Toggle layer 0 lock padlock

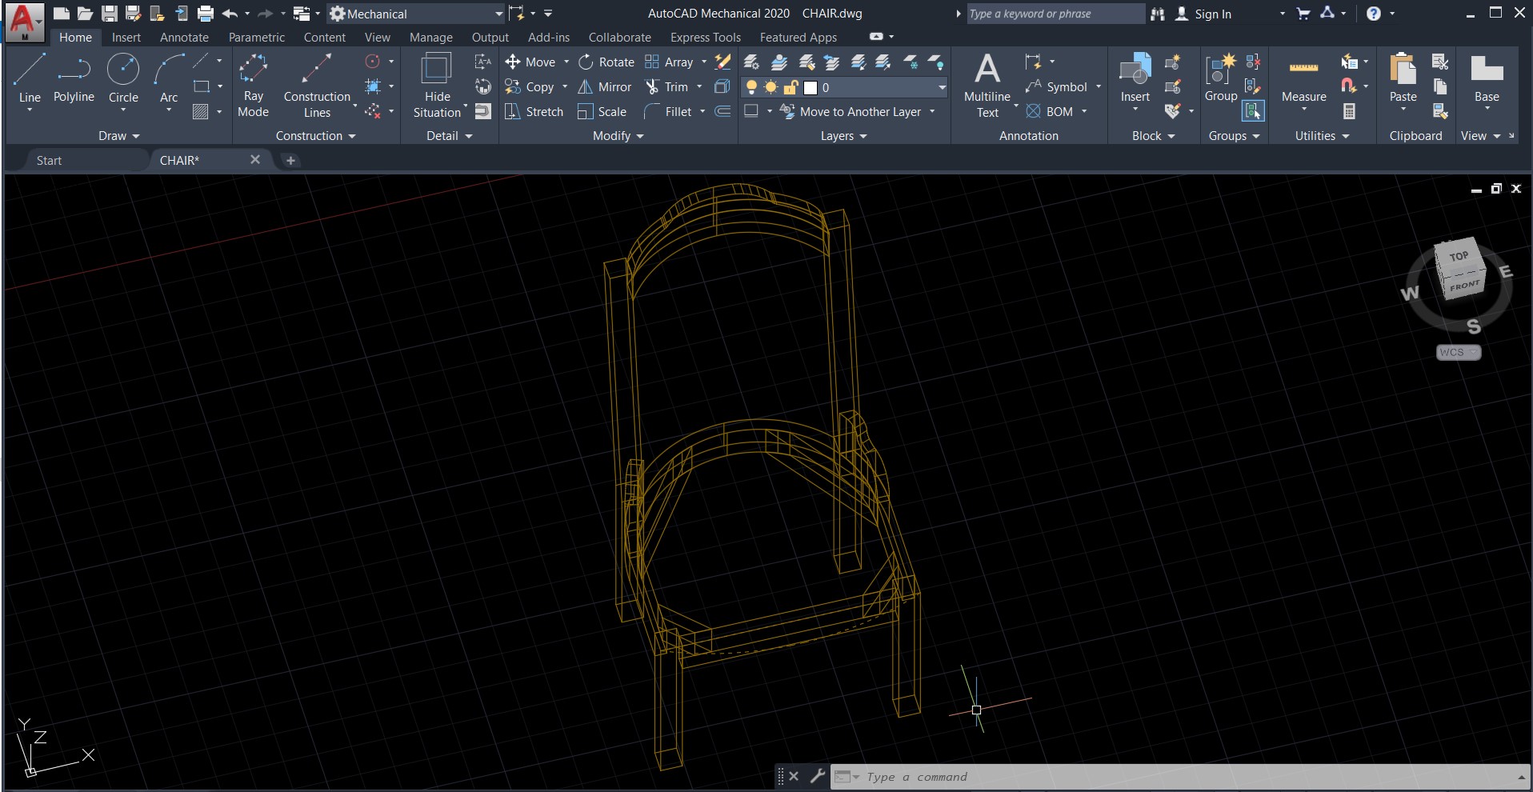coord(791,87)
